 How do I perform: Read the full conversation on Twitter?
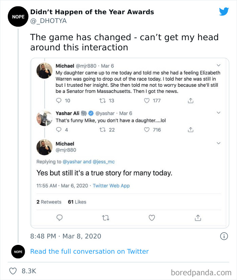[x=90, y=252]
